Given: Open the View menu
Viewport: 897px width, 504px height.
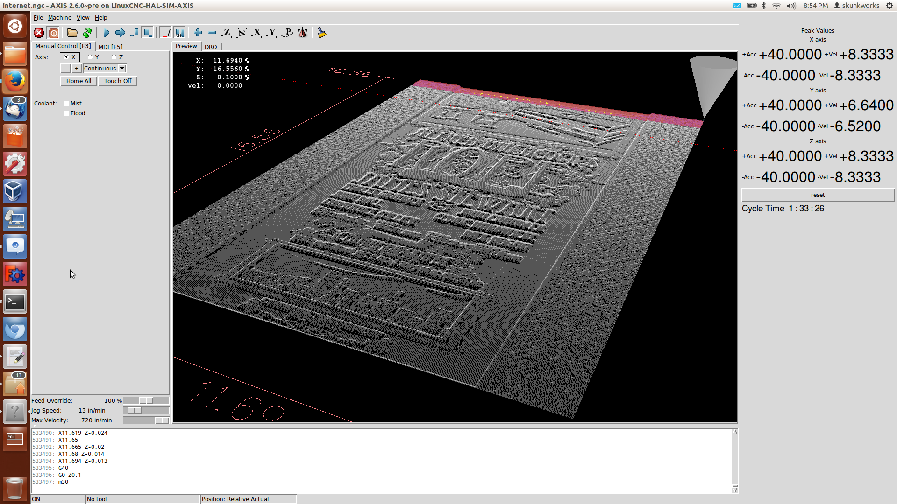Looking at the screenshot, I should pos(83,17).
